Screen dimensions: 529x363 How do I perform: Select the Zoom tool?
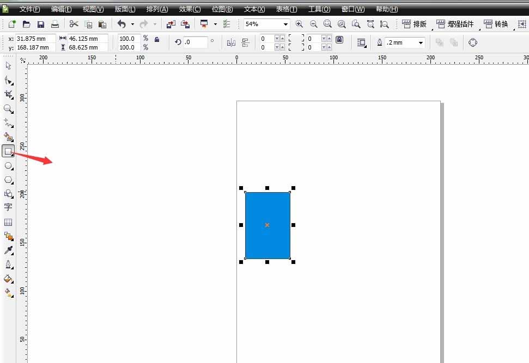[8, 109]
